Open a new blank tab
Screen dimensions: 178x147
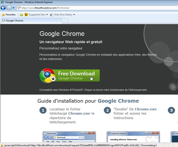click(65, 21)
